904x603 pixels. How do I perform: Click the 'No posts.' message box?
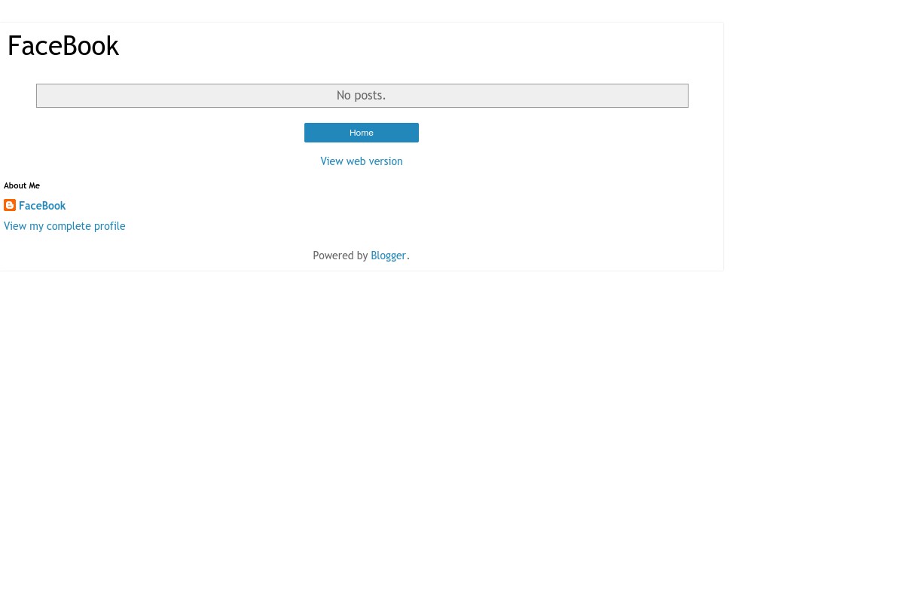[362, 96]
